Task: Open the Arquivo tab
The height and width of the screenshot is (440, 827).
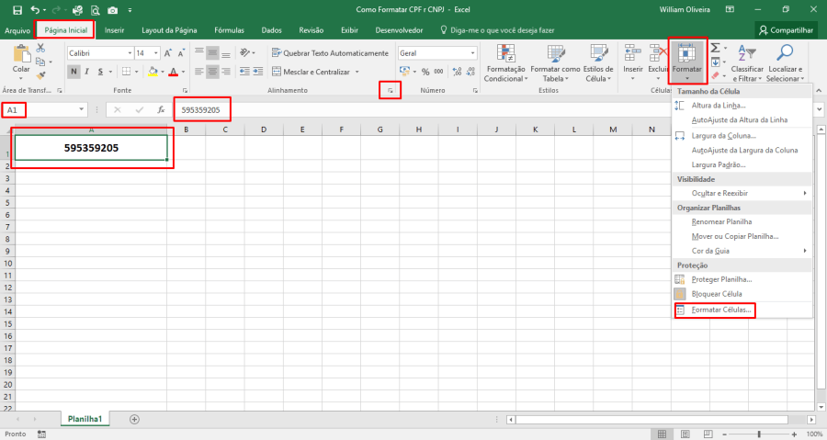Action: coord(17,30)
